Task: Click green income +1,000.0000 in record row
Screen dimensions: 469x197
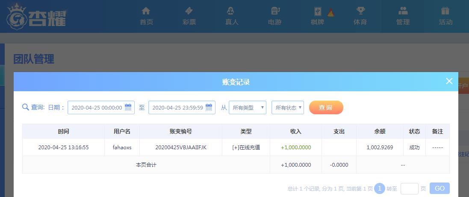Action: 296,148
